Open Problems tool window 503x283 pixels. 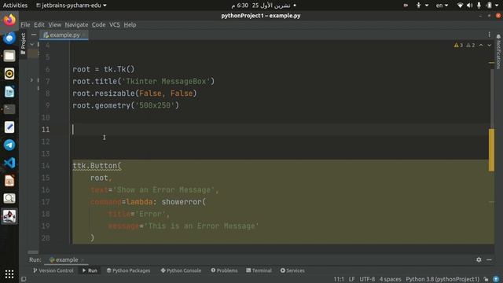tap(224, 270)
